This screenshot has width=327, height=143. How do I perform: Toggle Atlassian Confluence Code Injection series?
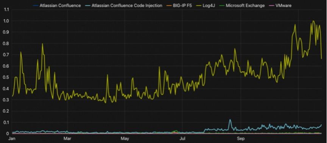(127, 5)
